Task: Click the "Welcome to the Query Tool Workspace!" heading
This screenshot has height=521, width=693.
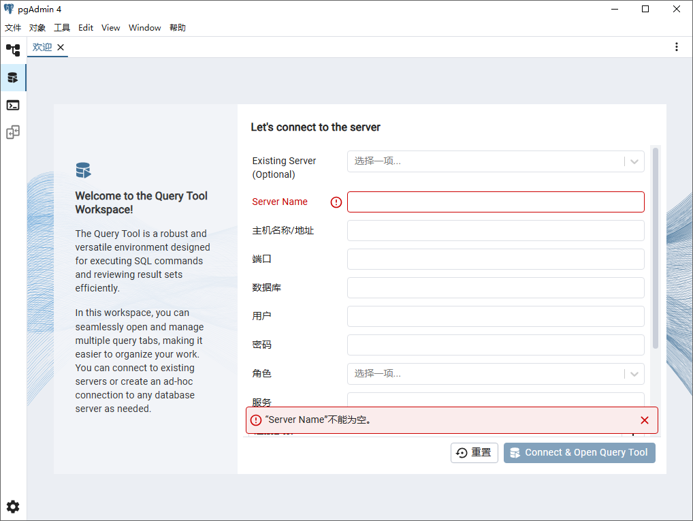Action: [141, 202]
